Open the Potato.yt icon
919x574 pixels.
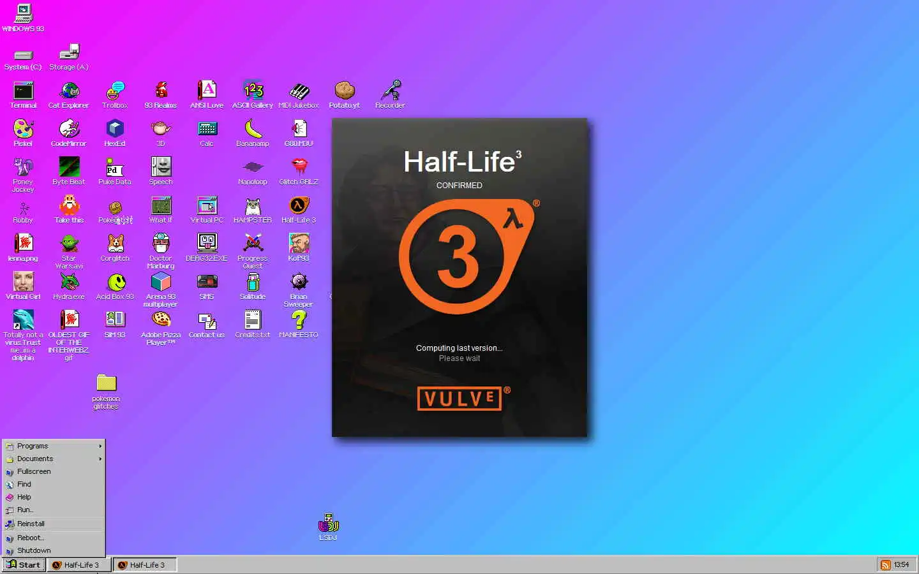tap(345, 95)
